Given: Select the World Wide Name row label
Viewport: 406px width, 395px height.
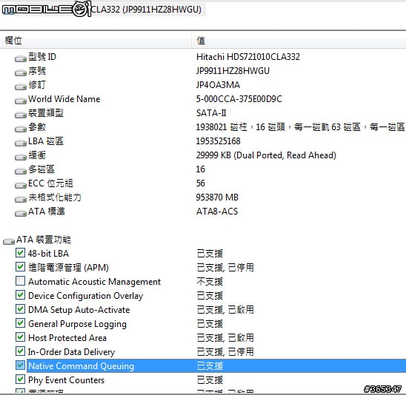Looking at the screenshot, I should [64, 99].
